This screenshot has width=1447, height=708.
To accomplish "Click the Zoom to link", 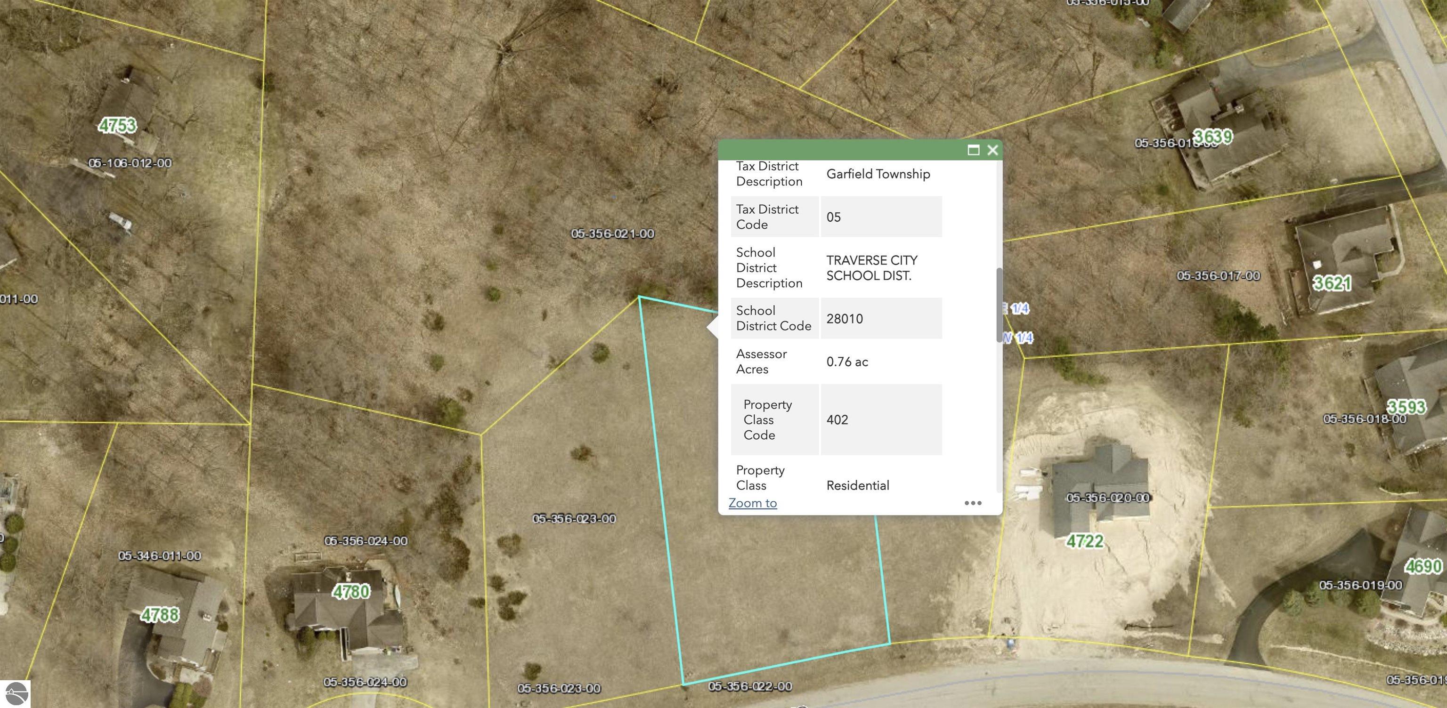I will click(752, 503).
